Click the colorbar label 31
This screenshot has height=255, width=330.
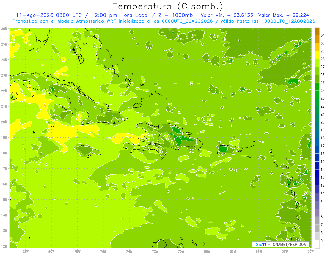[x=323, y=35]
